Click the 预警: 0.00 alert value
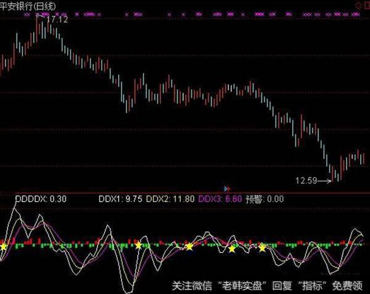The image size is (370, 294). pyautogui.click(x=265, y=199)
